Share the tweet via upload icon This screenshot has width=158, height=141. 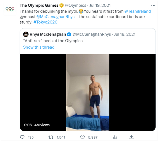[132, 137]
